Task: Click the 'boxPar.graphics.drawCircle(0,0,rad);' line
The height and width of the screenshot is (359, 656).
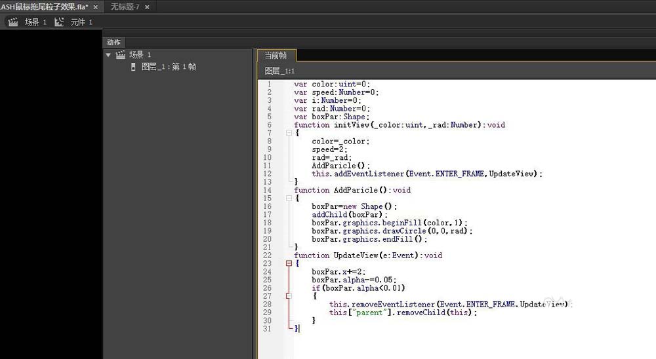Action: click(392, 231)
